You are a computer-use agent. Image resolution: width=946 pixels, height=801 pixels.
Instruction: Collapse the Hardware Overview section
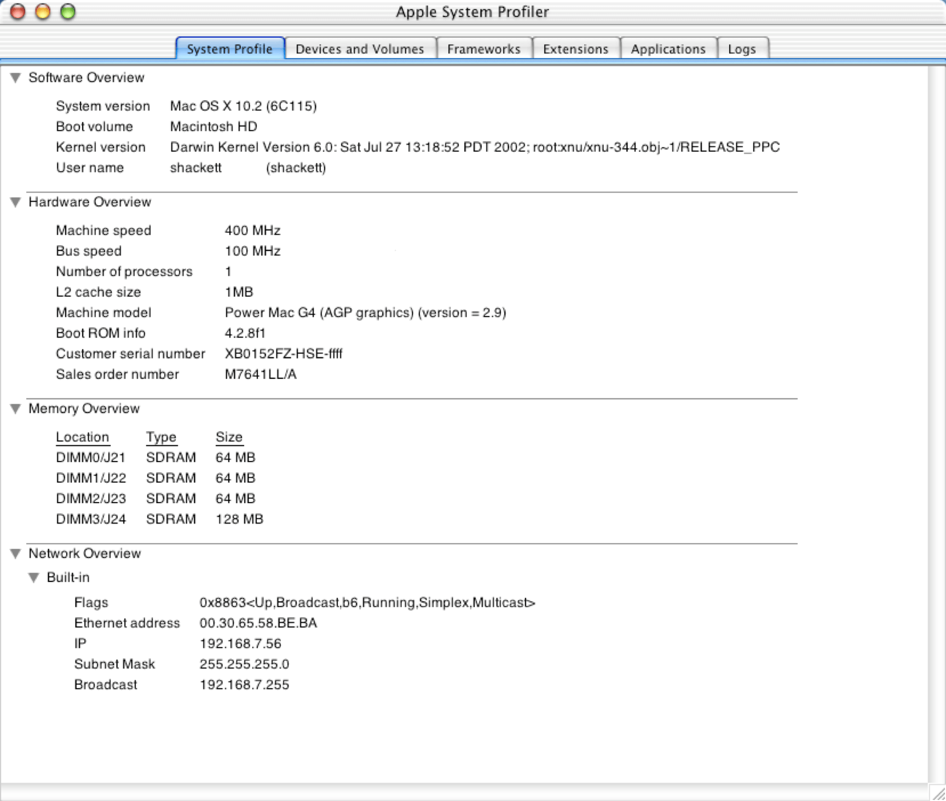point(15,202)
